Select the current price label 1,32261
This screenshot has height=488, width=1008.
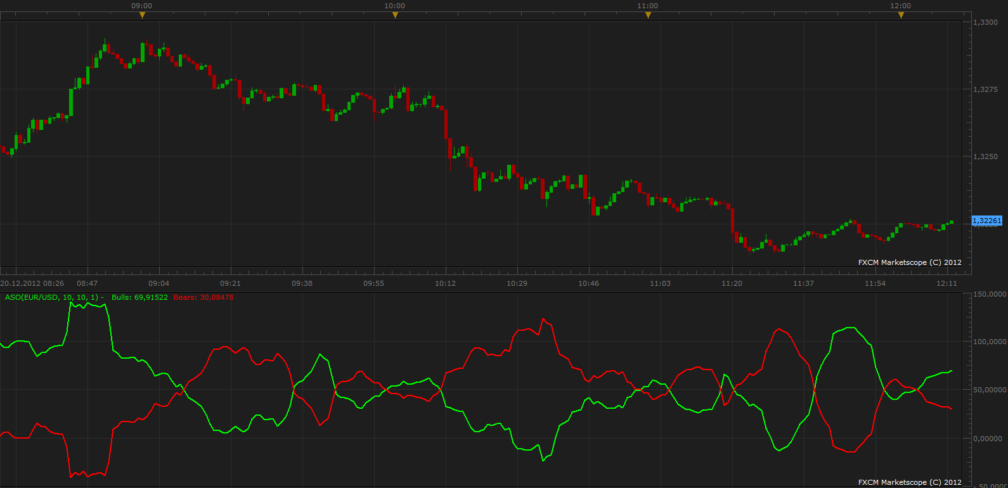pyautogui.click(x=987, y=221)
